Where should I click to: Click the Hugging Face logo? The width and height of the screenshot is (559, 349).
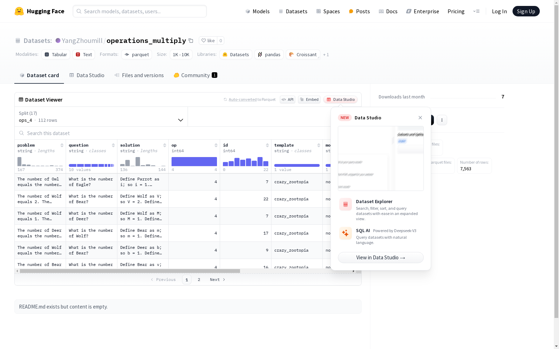39,11
